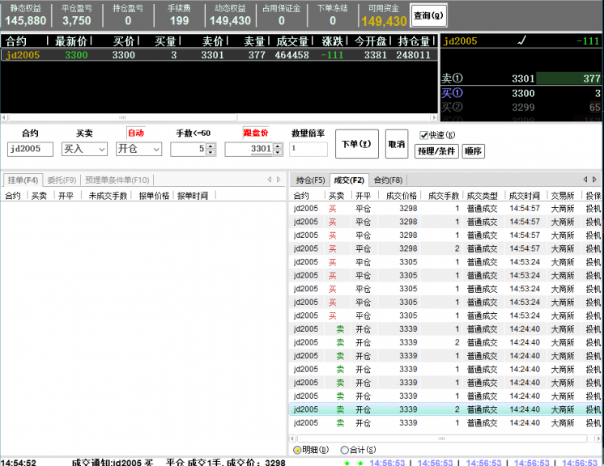This screenshot has width=604, height=466.
Task: Click the 成交价格 column header
Action: [x=402, y=196]
